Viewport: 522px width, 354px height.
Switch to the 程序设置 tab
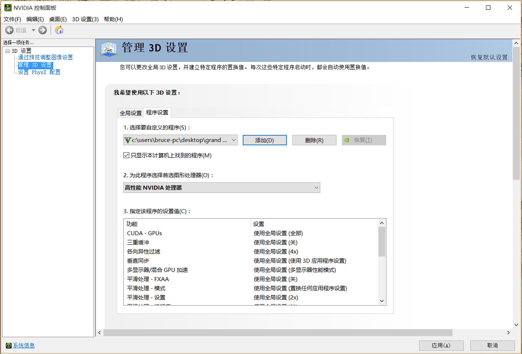click(157, 113)
